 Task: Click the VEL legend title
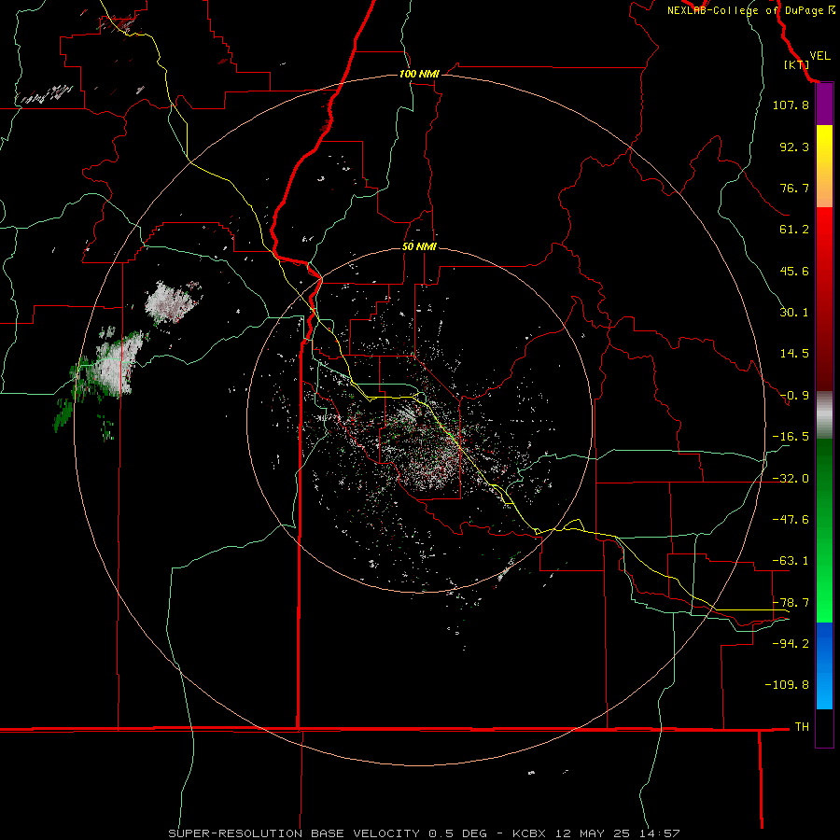pos(819,56)
